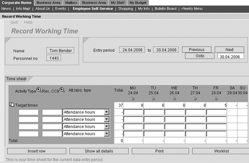Open About Us link

click(43, 9)
